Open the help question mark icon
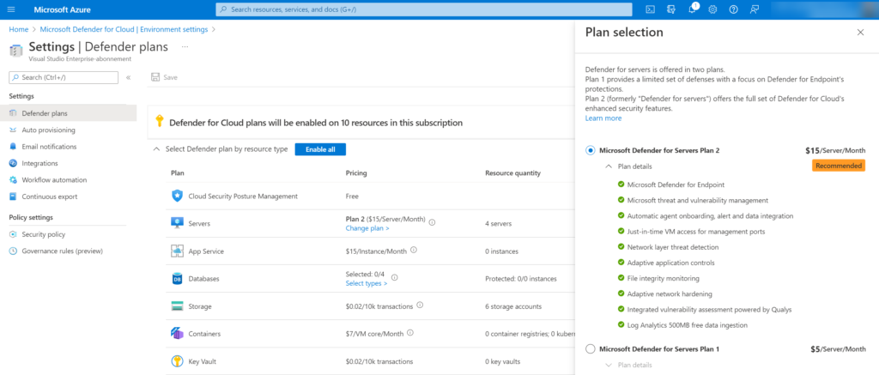Screen dimensions: 879x375 tap(734, 9)
